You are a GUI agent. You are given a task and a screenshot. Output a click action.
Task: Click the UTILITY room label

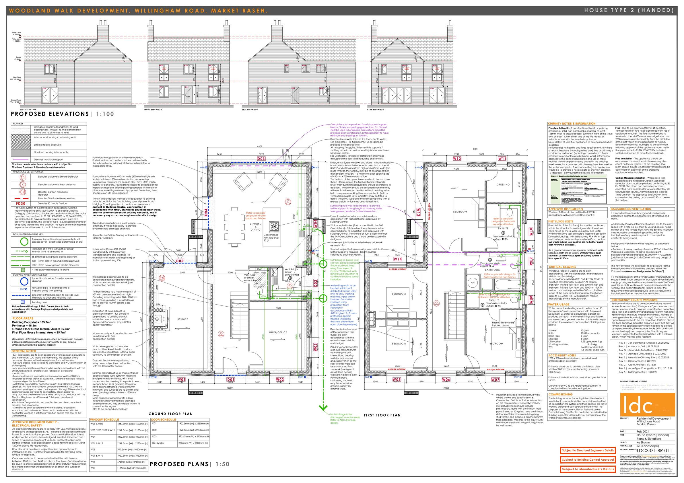(x=289, y=281)
